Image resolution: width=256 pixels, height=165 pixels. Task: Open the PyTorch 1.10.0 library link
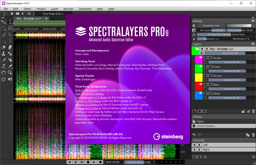(88, 101)
